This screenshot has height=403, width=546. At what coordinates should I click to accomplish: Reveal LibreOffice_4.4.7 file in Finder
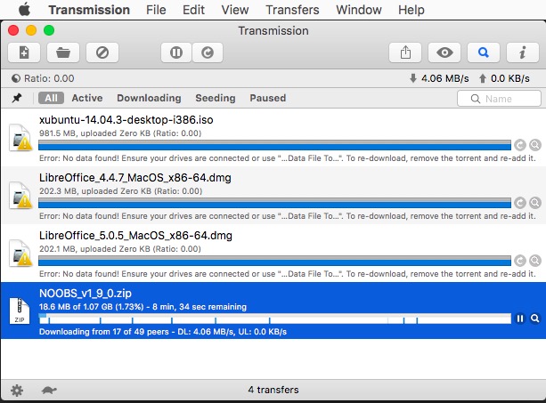coord(535,203)
